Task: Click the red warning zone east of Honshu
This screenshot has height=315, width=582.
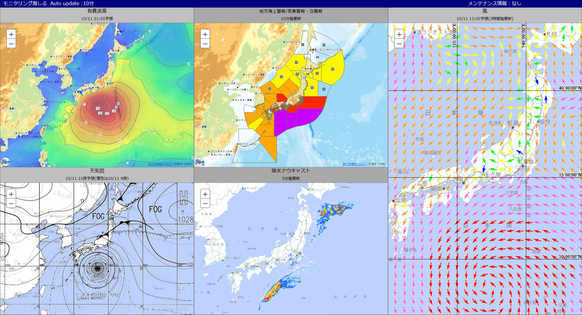Action: (x=310, y=102)
